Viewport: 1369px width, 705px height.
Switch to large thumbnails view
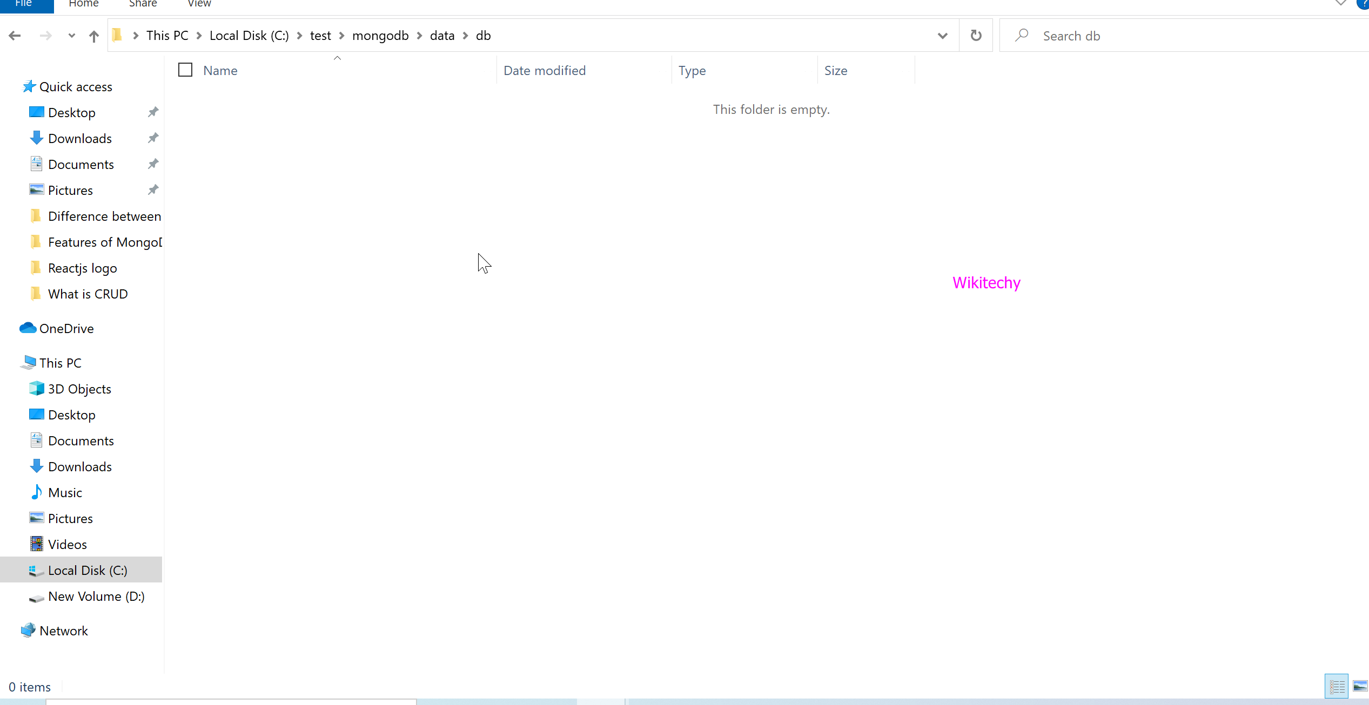pos(1360,686)
